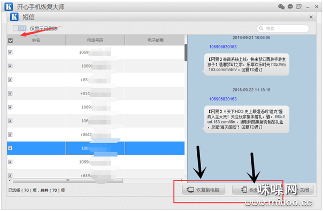Uncheck the first +85 row checkbox
The image size is (323, 211).
point(10,80)
